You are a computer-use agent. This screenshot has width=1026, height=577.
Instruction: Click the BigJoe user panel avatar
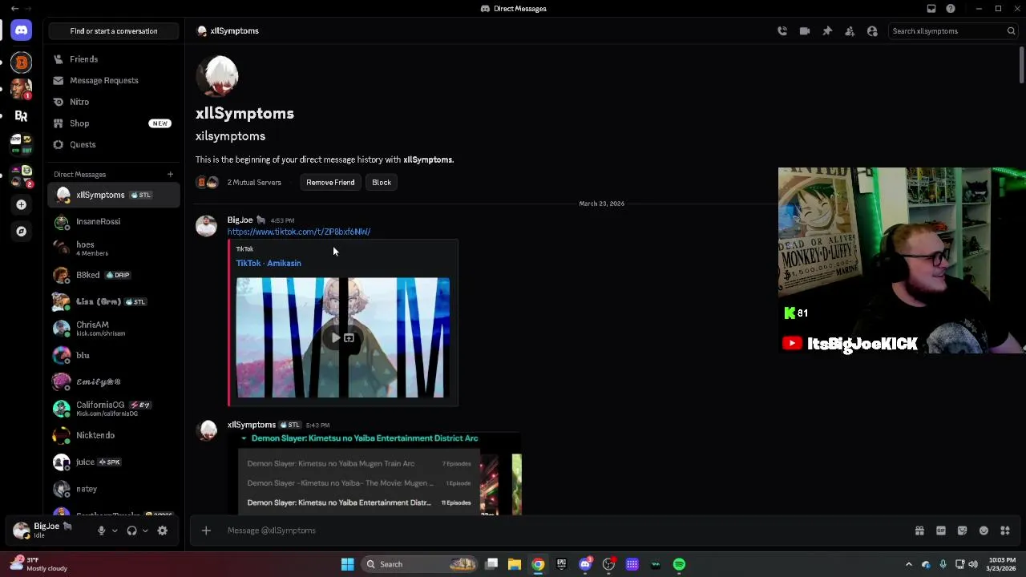click(x=22, y=530)
